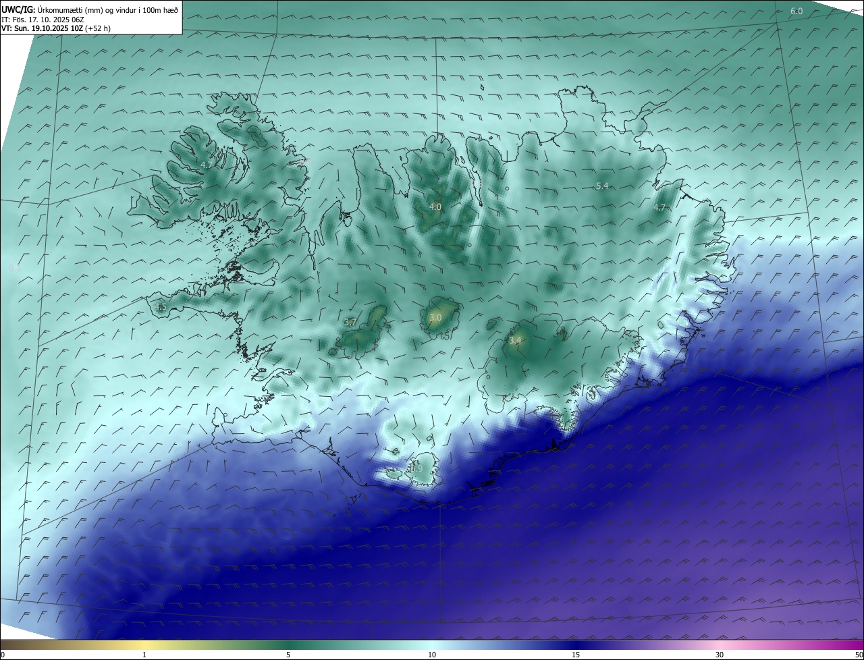Screen dimensions: 864x660
Task: Click the title text "UWC/IG: Úrkomumætti (mm) og vindur"
Action: [x=90, y=9]
